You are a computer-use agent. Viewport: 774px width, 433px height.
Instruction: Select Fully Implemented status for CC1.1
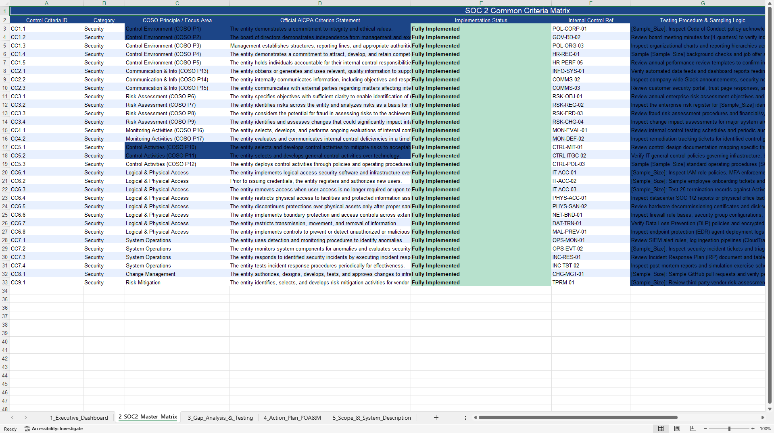pyautogui.click(x=481, y=29)
